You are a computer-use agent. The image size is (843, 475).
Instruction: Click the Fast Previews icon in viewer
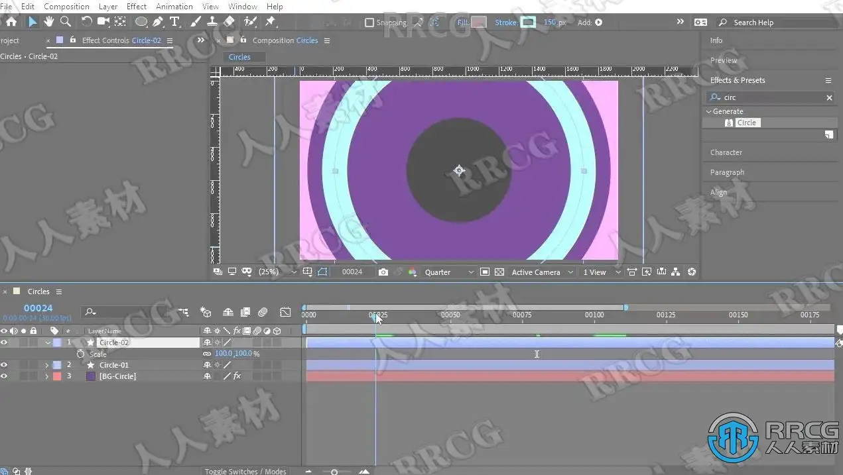[x=647, y=272]
